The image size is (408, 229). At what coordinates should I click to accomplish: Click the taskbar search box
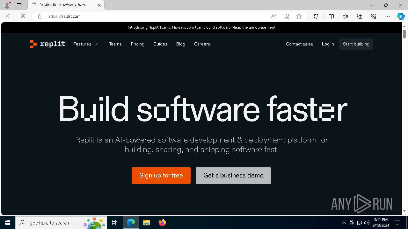[x=61, y=223]
